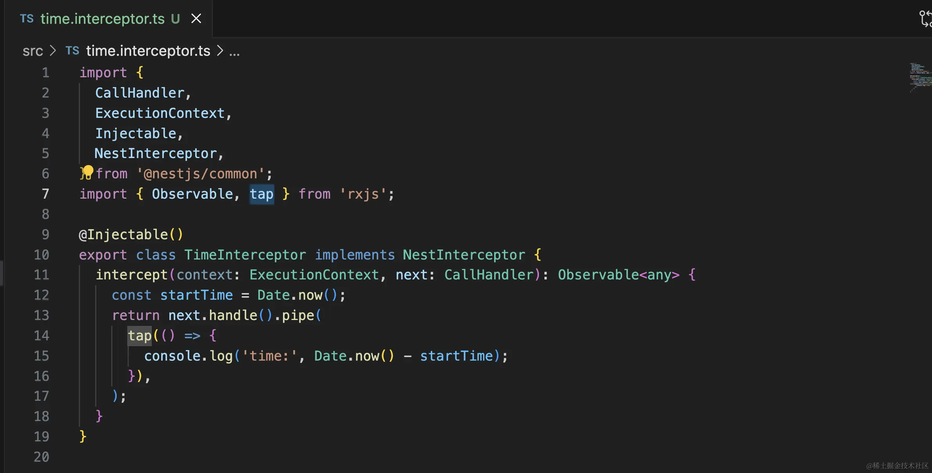
Task: Click the 'TimeInterceptor' class name
Action: pyautogui.click(x=245, y=255)
